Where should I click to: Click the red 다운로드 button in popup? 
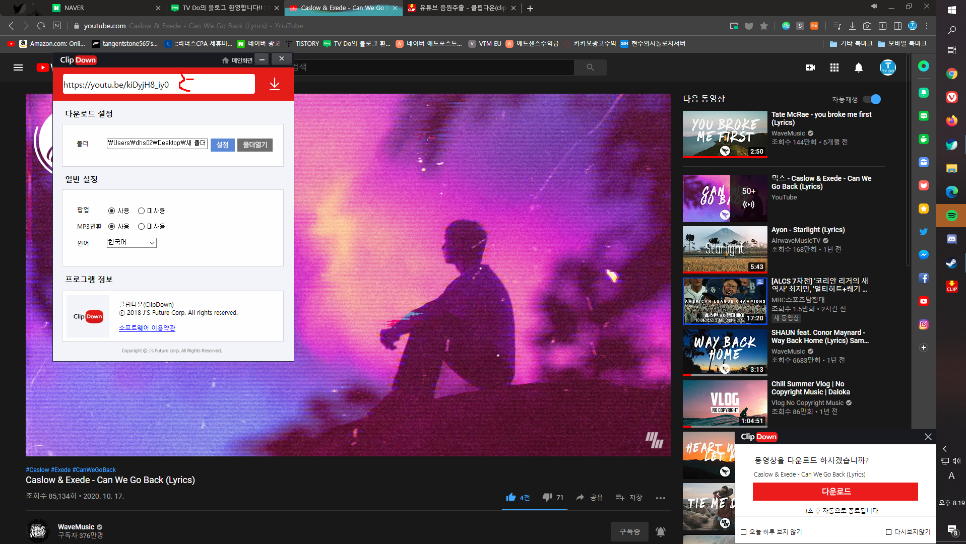tap(835, 492)
